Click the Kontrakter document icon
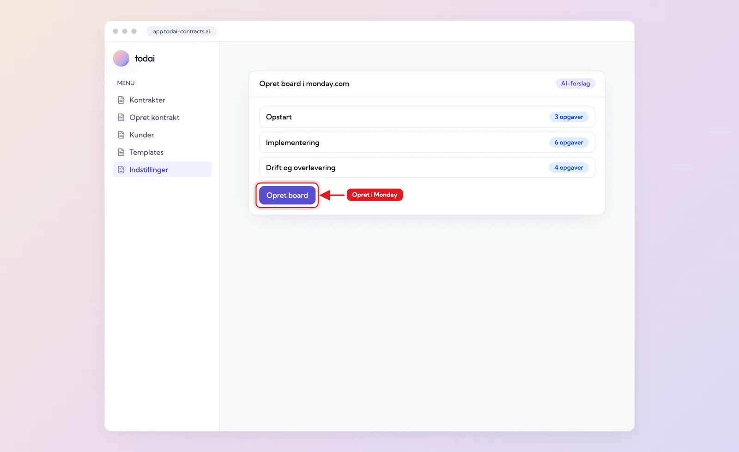 tap(121, 100)
